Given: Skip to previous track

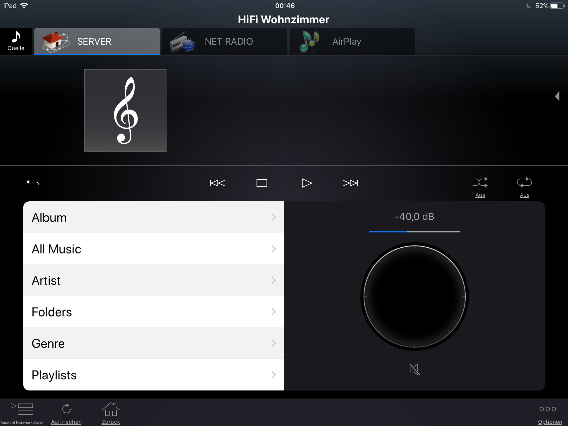Looking at the screenshot, I should (217, 183).
